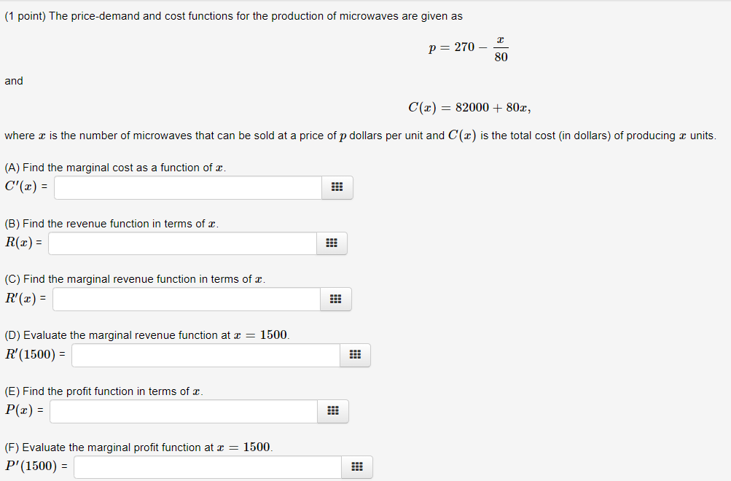Open the equation editor next to R'(1500)
731x481 pixels.
coord(355,355)
